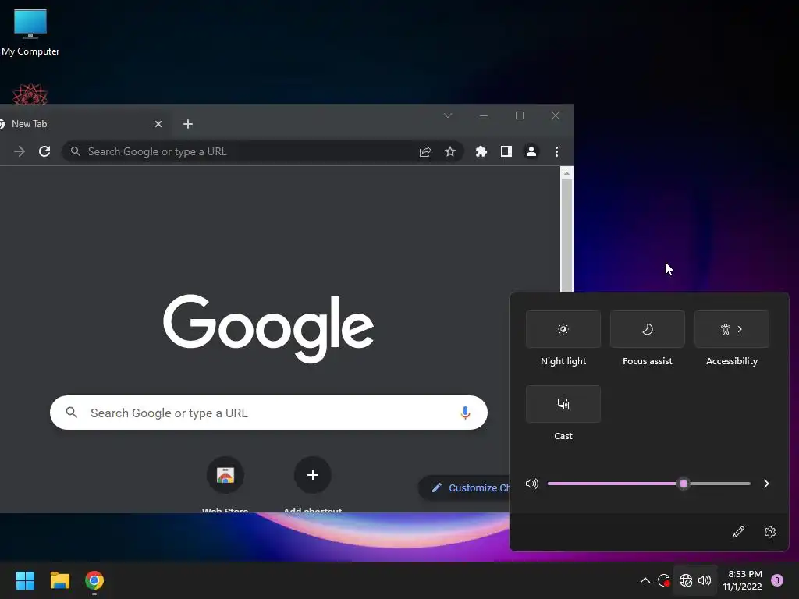Viewport: 799px width, 599px height.
Task: Open Chrome profile avatar menu
Action: [x=531, y=151]
